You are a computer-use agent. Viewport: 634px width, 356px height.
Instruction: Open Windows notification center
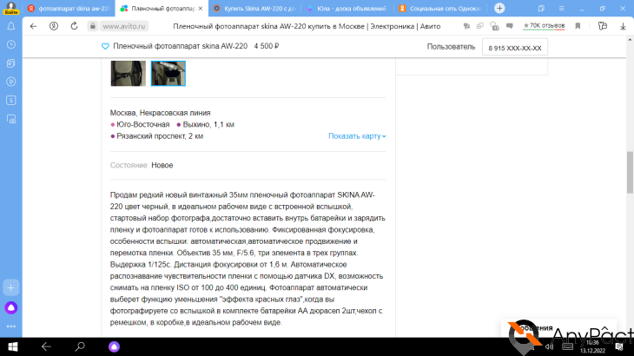coord(619,346)
